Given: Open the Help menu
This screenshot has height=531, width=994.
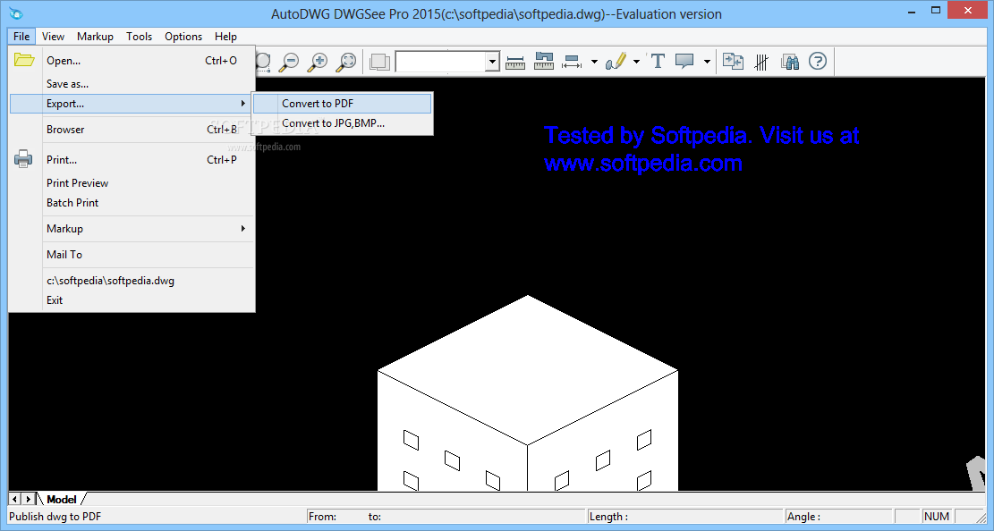Looking at the screenshot, I should (x=225, y=36).
